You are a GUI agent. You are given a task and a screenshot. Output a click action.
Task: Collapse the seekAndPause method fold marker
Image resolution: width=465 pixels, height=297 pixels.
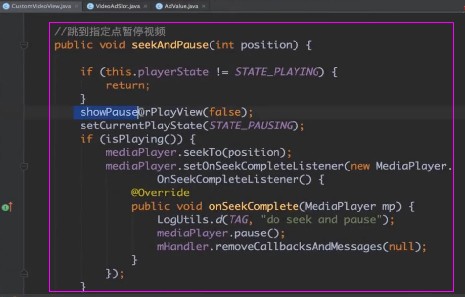[24, 45]
